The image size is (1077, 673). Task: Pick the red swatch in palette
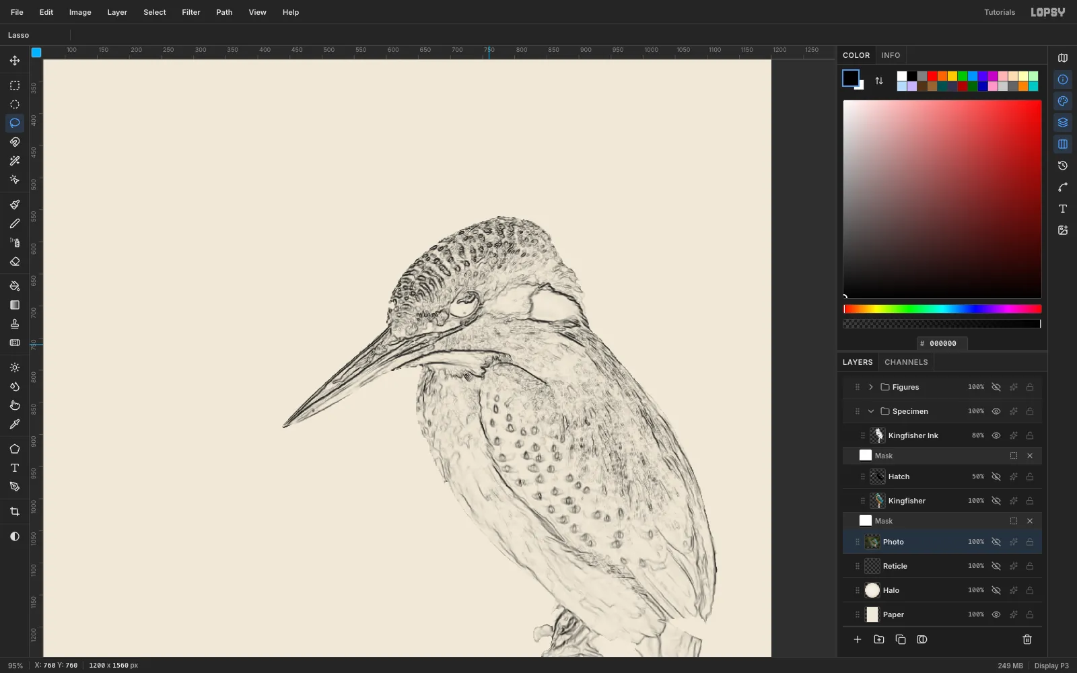tap(932, 76)
